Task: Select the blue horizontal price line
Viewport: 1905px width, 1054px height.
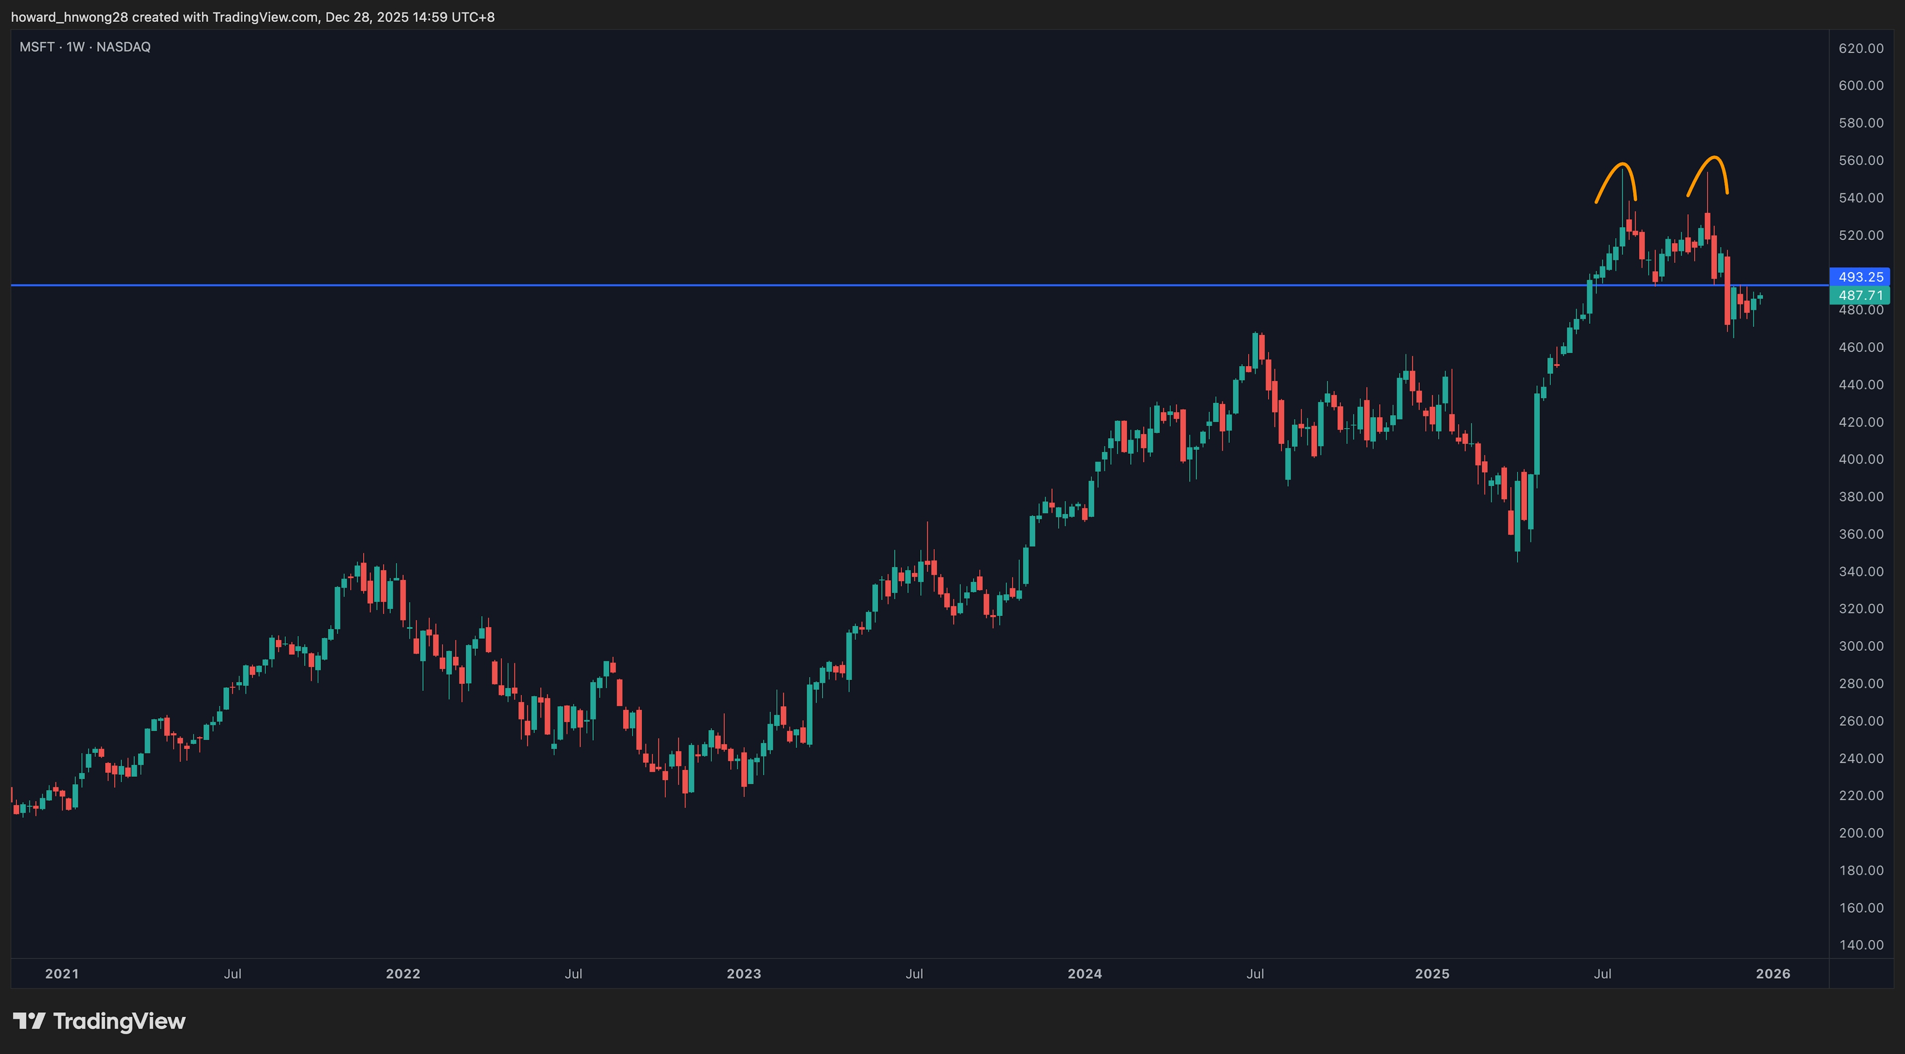Action: (740, 285)
